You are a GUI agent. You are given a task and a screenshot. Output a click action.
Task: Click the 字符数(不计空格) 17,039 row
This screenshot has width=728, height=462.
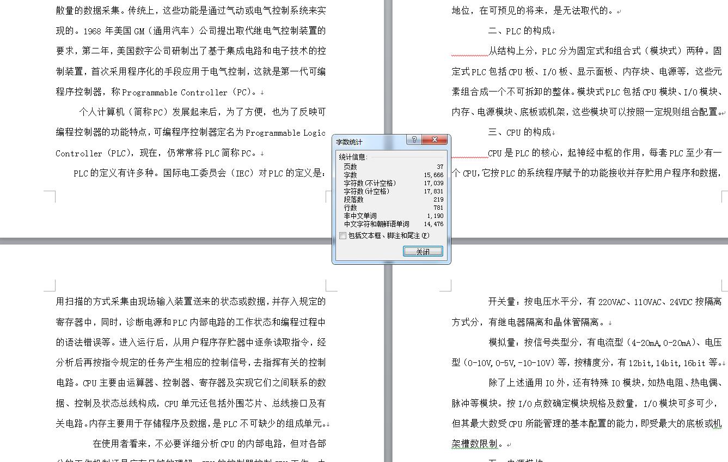393,183
